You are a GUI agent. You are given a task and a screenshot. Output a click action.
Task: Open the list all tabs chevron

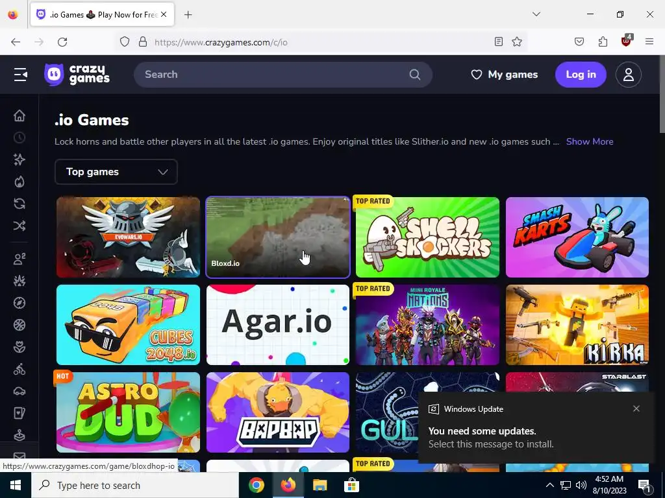click(536, 14)
